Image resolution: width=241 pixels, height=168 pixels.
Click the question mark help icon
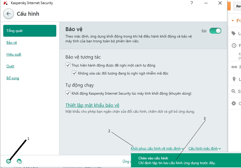point(192,3)
